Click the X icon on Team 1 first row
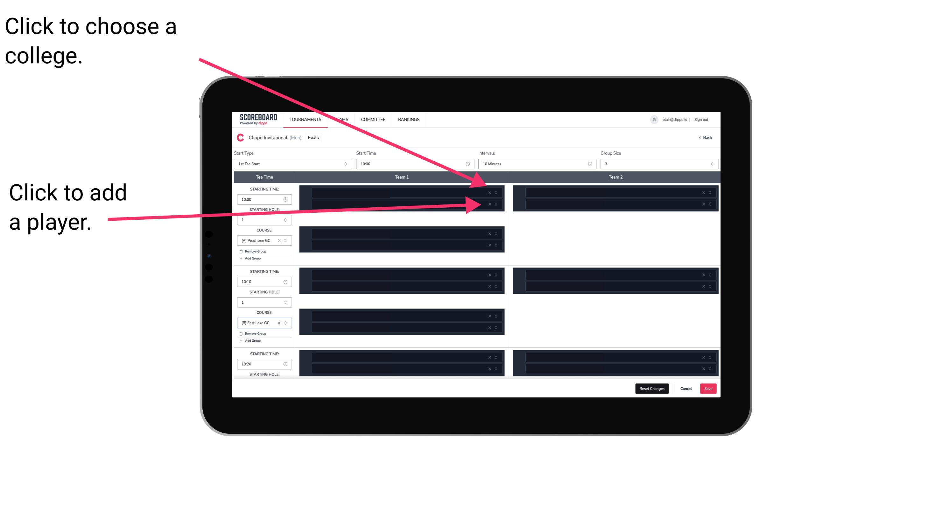The image size is (949, 510). click(489, 193)
